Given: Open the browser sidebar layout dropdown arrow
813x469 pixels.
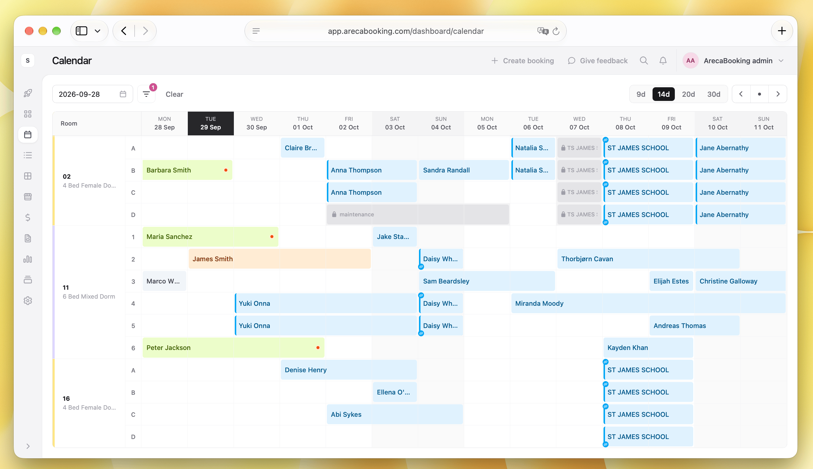Looking at the screenshot, I should tap(97, 31).
